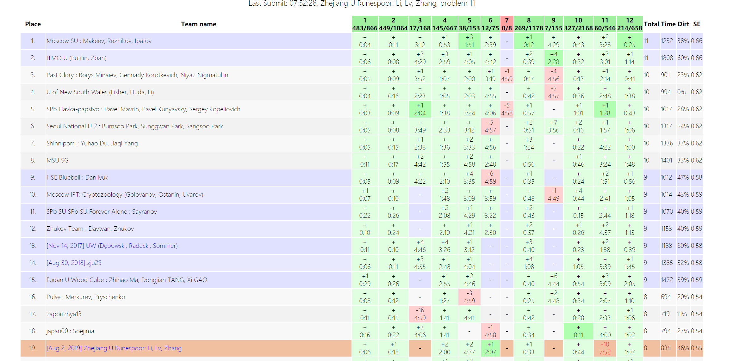Image resolution: width=733 pixels, height=361 pixels.
Task: Open the zju29 team link
Action: 74,263
